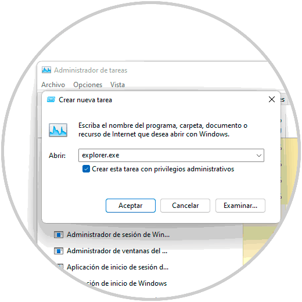The height and width of the screenshot is (302, 302).
Task: Select Administrador de ventanas del ... row
Action: pos(141,251)
